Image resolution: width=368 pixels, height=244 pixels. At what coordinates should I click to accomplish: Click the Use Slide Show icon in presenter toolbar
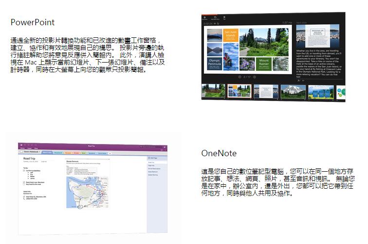[215, 18]
